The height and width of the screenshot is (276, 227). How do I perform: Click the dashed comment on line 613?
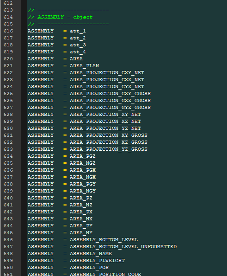[68, 10]
